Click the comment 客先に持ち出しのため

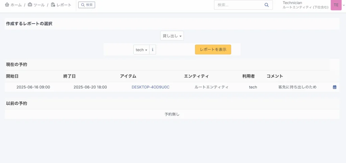click(x=297, y=87)
